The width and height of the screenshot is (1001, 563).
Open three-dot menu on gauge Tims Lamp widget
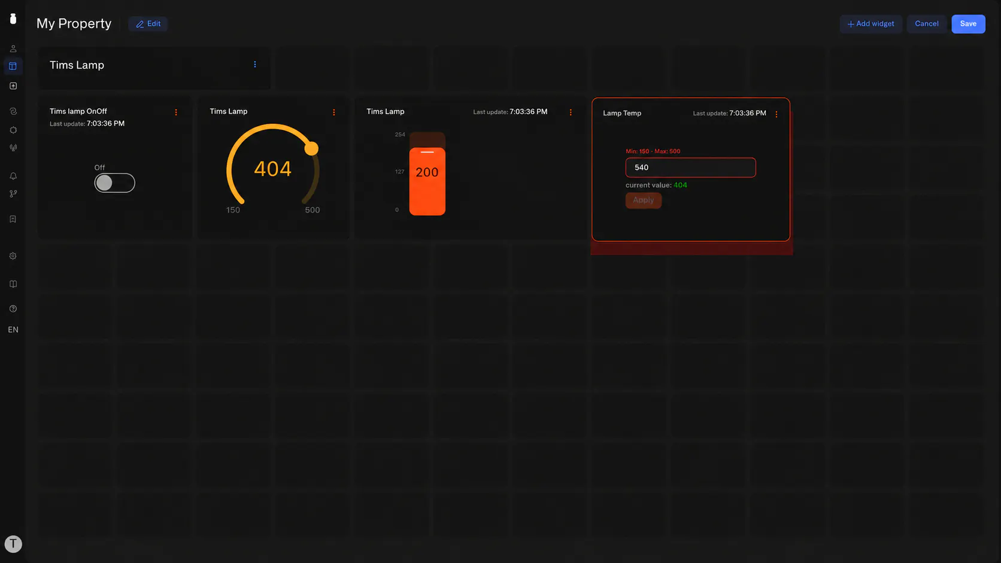click(334, 112)
